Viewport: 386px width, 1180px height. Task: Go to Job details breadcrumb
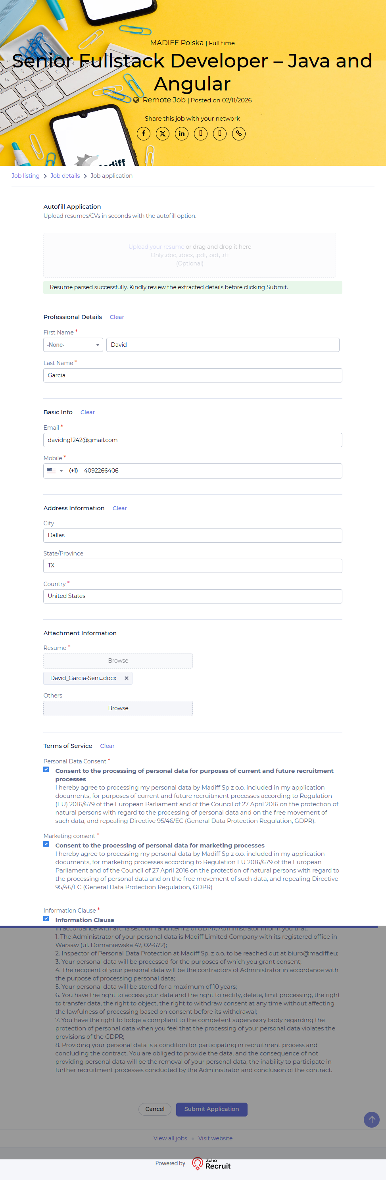pos(65,176)
